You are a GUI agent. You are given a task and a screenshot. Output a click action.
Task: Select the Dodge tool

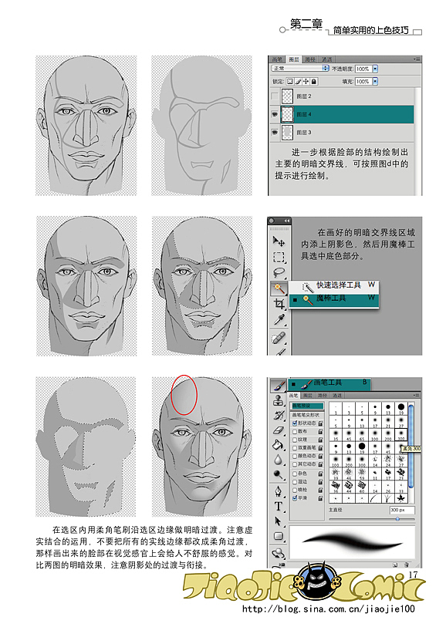point(279,475)
